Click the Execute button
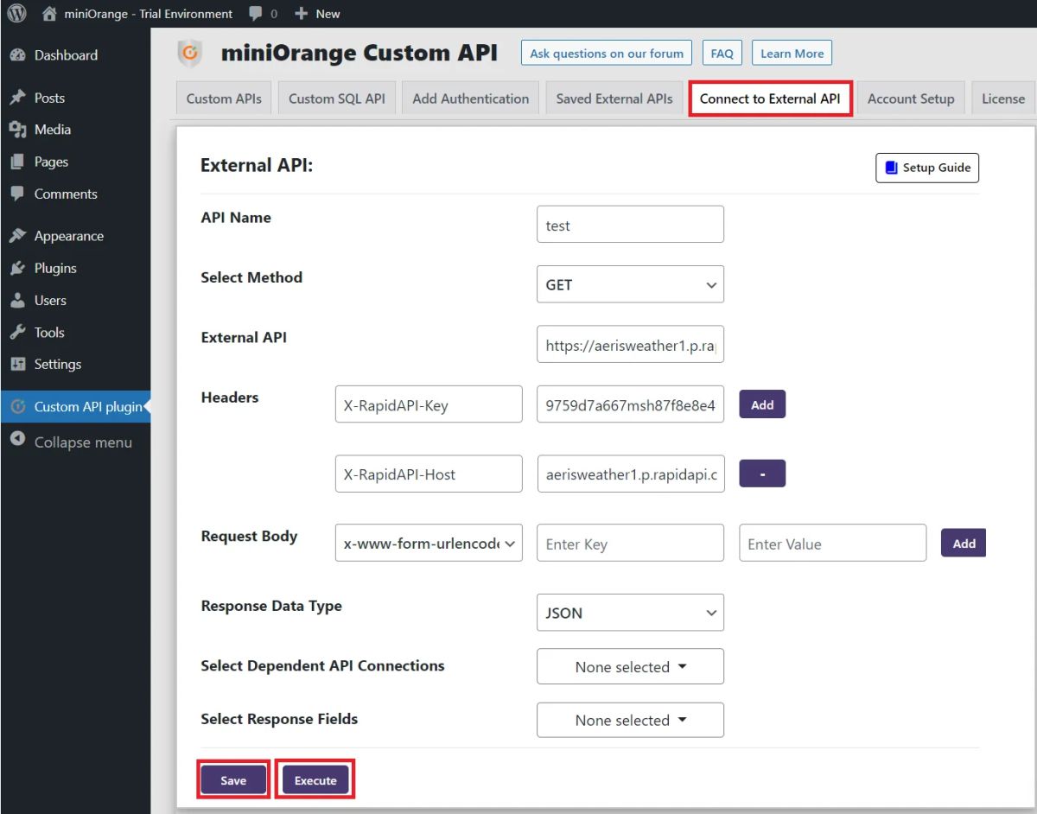1037x814 pixels. pyautogui.click(x=315, y=780)
